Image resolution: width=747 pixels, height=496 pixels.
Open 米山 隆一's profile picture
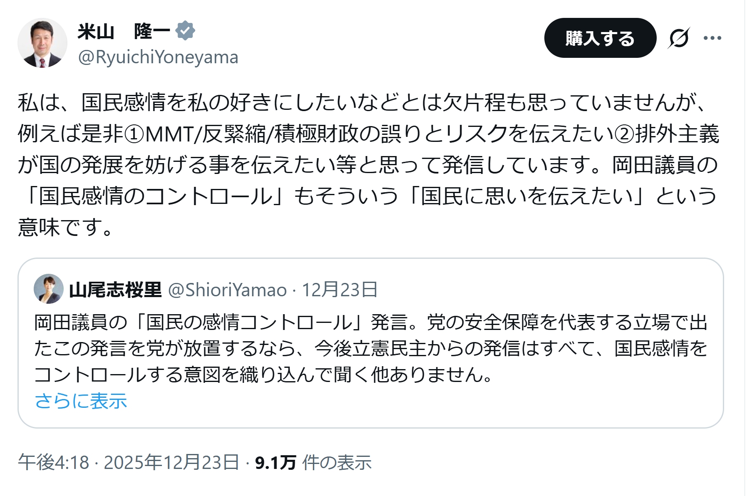(x=42, y=43)
